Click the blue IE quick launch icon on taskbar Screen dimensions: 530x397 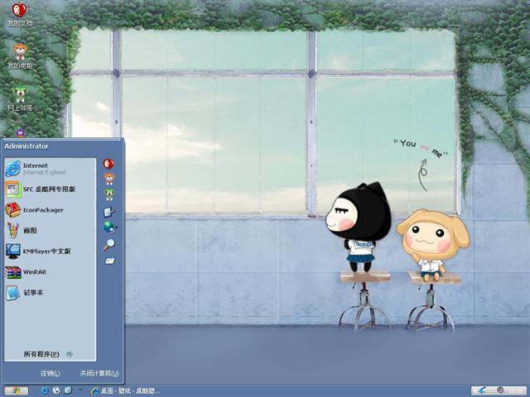(x=44, y=390)
